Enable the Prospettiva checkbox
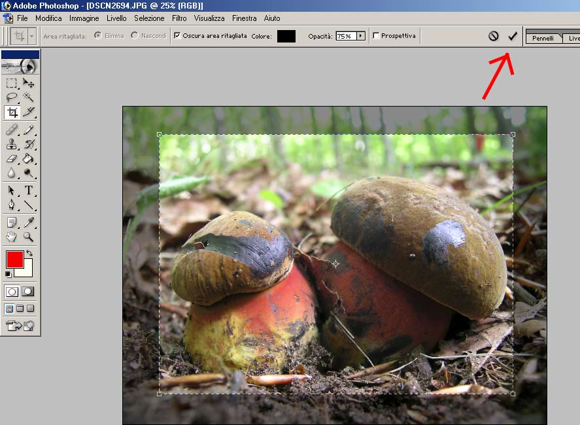580x425 pixels. 376,36
